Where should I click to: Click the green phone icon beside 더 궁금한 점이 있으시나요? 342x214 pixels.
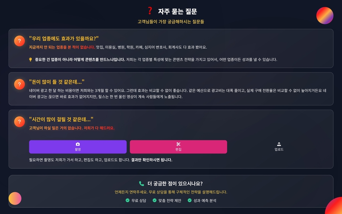[x=142, y=184]
